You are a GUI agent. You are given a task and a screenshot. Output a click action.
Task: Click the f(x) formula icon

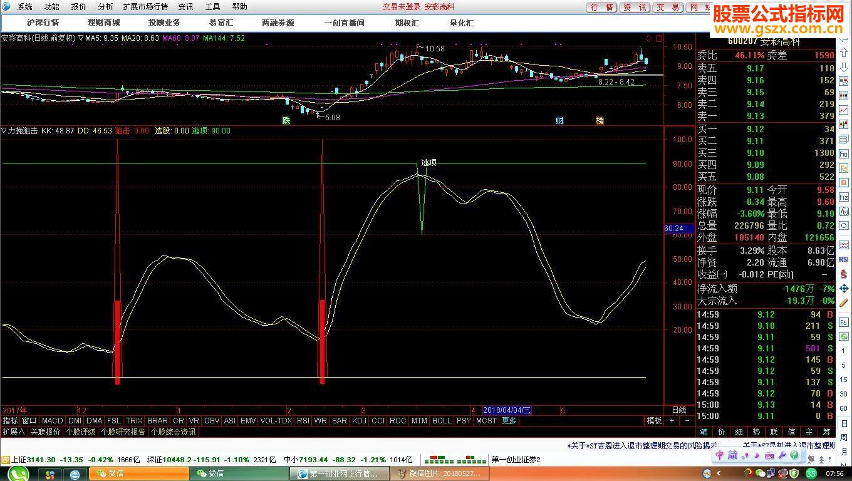pos(844,211)
